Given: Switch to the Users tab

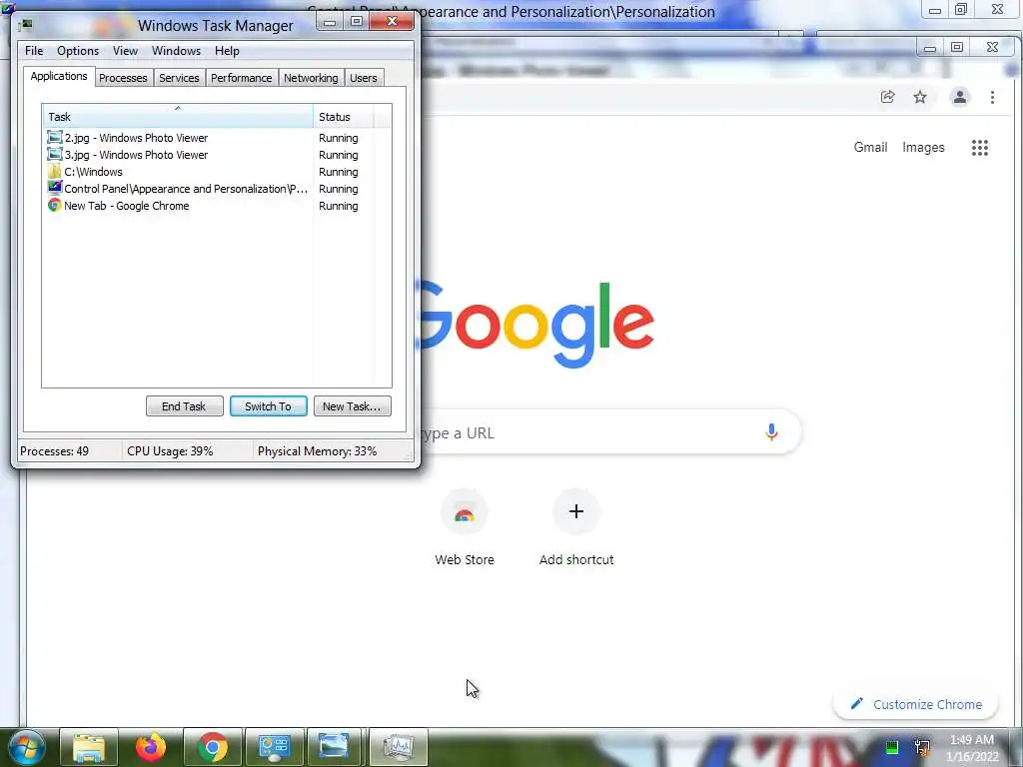Looking at the screenshot, I should (364, 78).
